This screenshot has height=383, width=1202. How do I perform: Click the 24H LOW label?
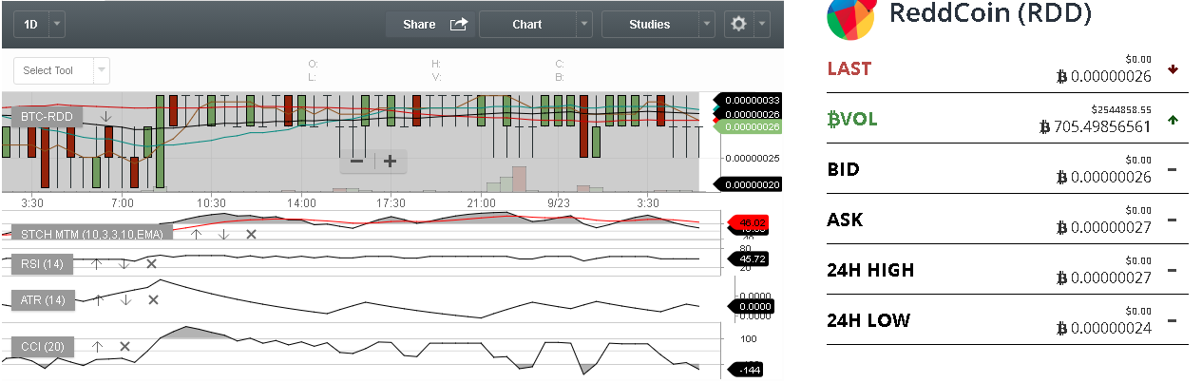(x=868, y=320)
